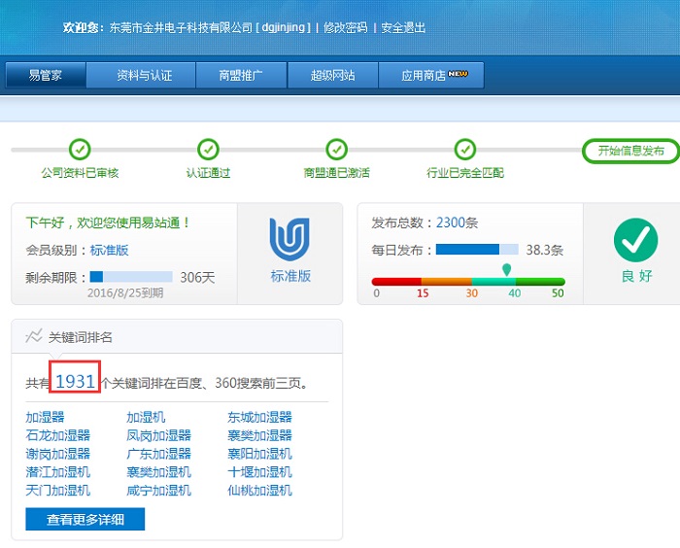Click the 标准版 U-shaped logo icon
This screenshot has width=680, height=548.
(289, 240)
